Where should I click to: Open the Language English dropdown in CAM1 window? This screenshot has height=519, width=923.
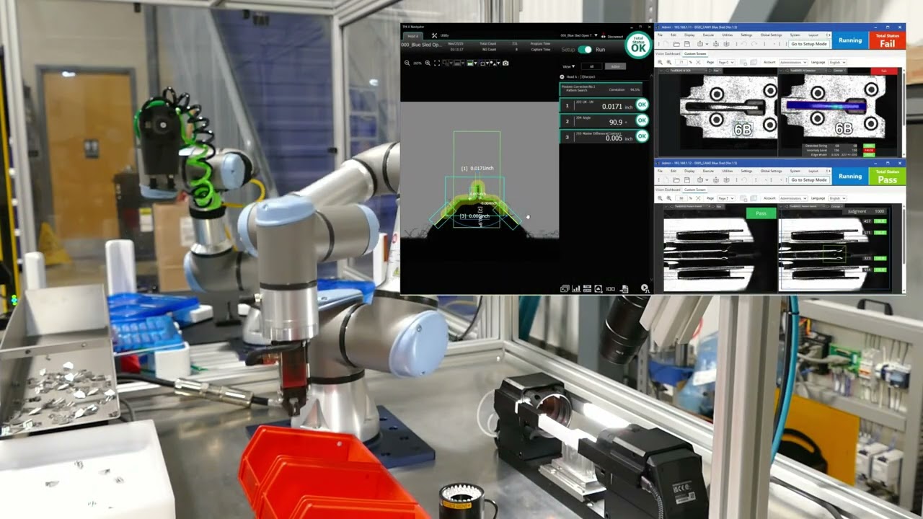click(x=837, y=62)
